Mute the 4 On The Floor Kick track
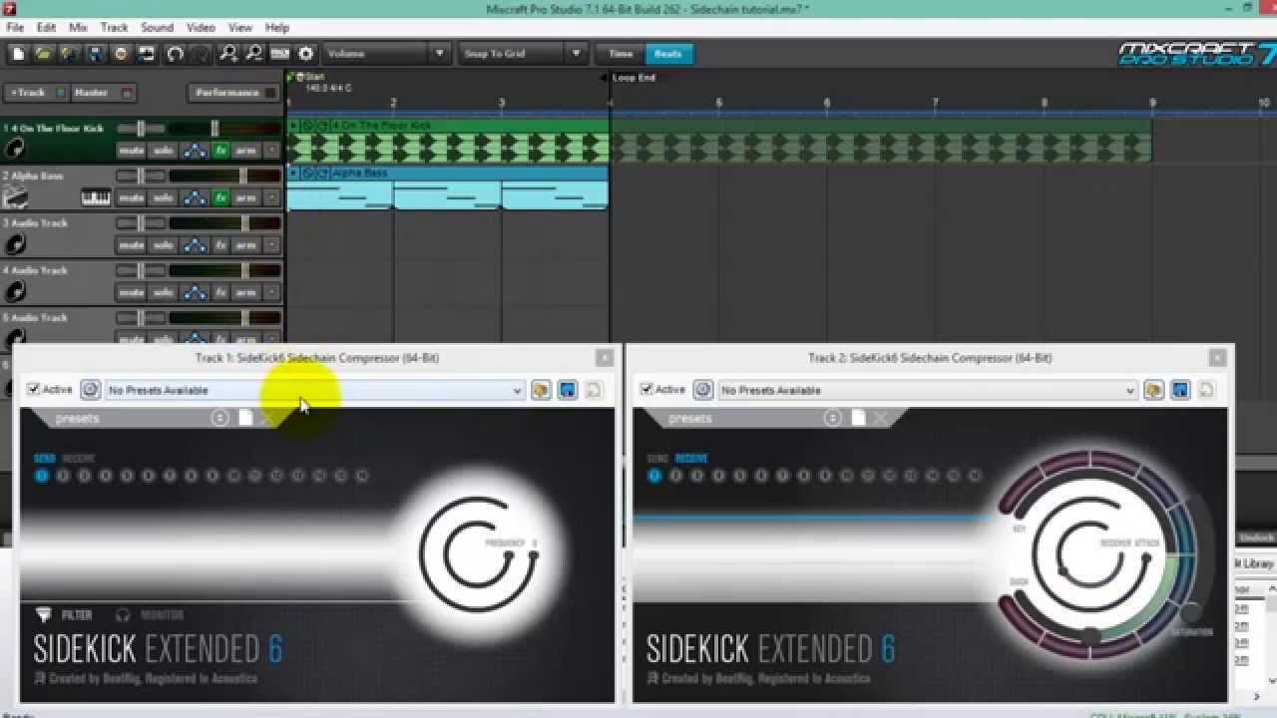 [x=132, y=151]
